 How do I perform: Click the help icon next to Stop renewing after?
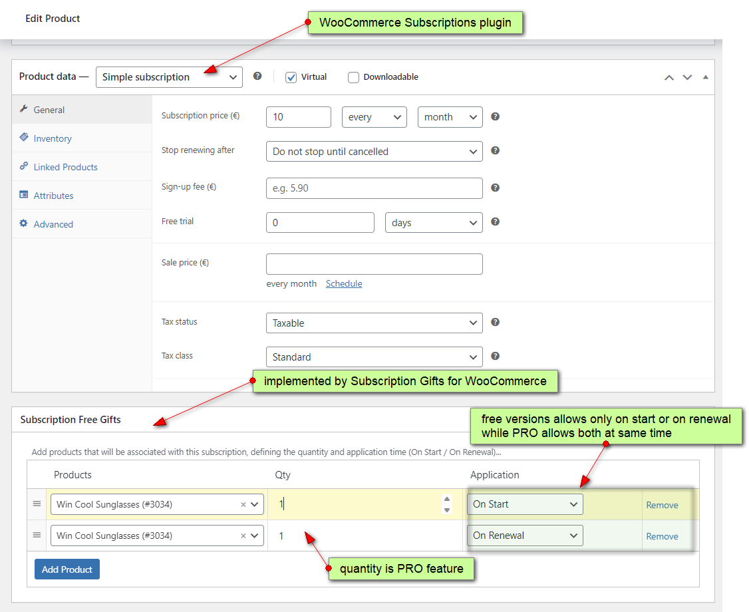495,151
